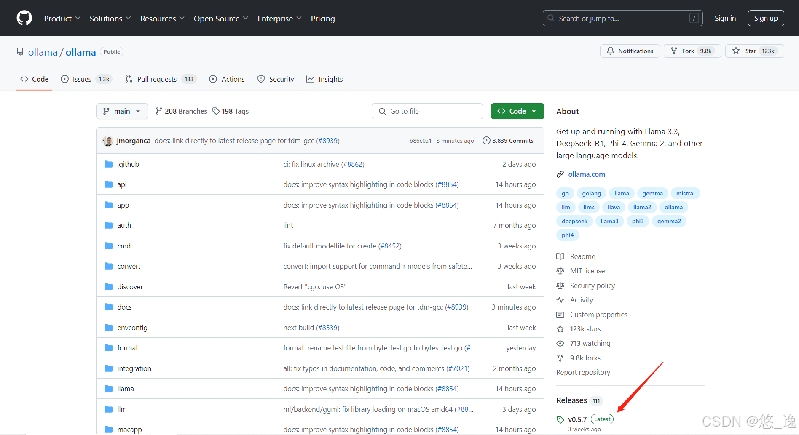
Task: Click the Fork icon
Action: [674, 51]
